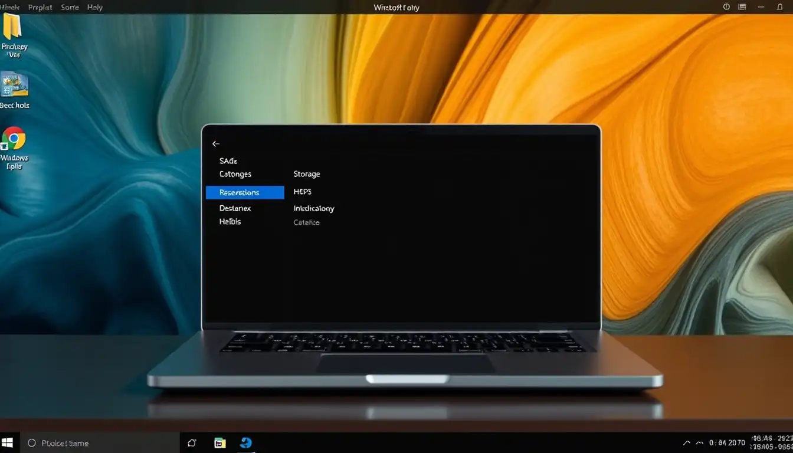Viewport: 793px width, 453px height.
Task: Open the second desktop shortcut icon
Action: coord(14,84)
